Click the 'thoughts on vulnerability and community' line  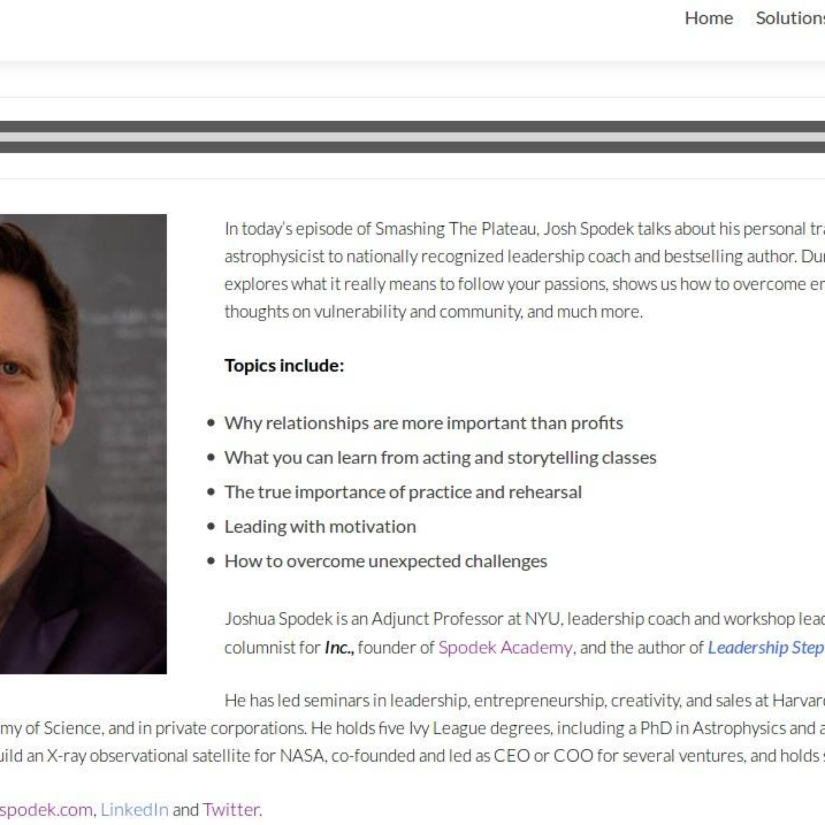434,312
